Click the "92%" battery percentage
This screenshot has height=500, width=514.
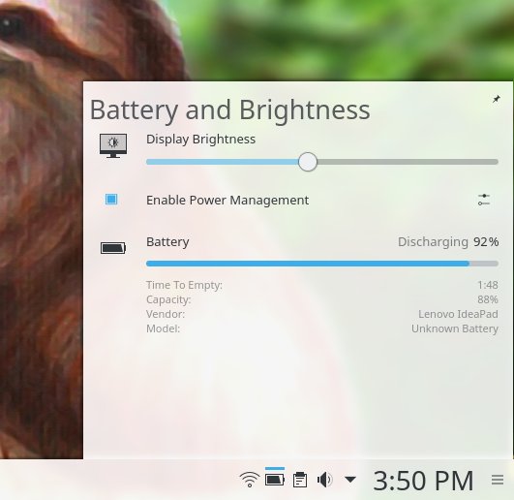[486, 242]
